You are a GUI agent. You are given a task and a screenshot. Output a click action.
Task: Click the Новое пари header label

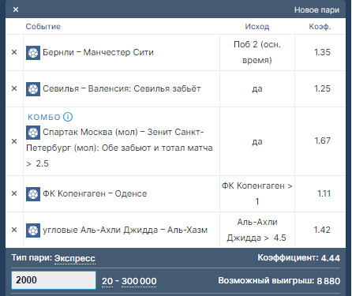[316, 10]
